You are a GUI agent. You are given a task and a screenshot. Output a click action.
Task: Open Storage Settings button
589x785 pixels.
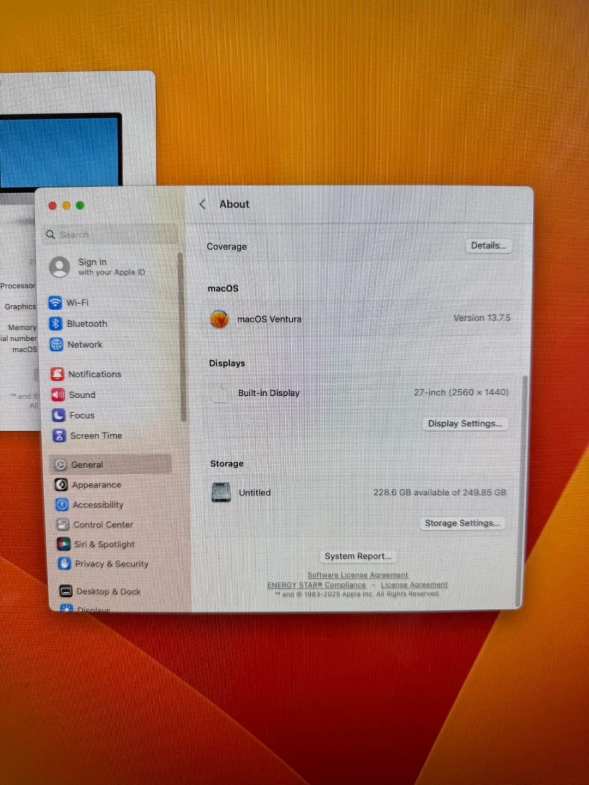[462, 523]
